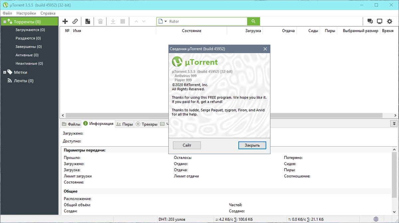Click the Stop Torrent square icon
Viewport: 399px width, 223px height.
(123, 21)
